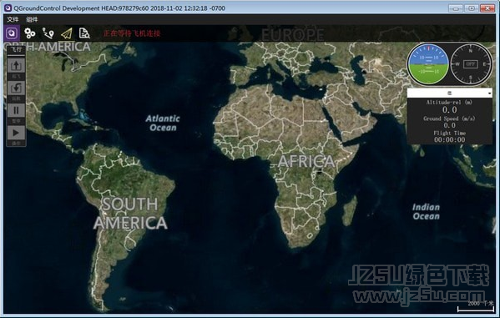Click the dropdown arrow on white selector bar
The height and width of the screenshot is (318, 500).
(x=489, y=93)
